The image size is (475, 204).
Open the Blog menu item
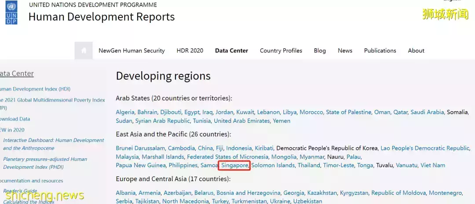pyautogui.click(x=320, y=51)
